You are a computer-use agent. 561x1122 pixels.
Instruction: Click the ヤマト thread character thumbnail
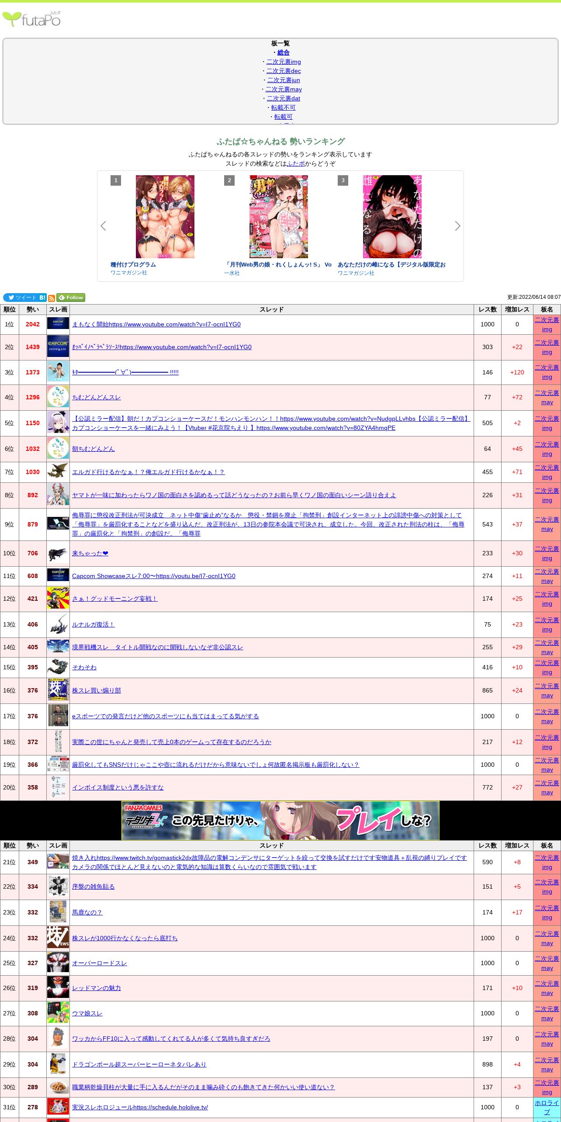[x=58, y=495]
